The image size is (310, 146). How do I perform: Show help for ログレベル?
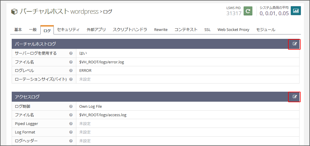click(x=70, y=70)
